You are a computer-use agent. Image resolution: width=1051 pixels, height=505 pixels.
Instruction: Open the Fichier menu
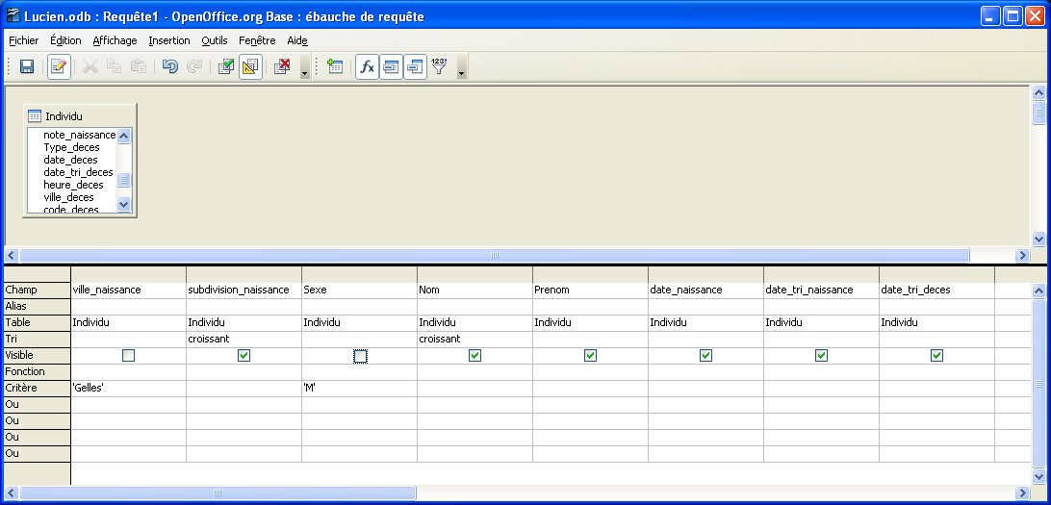point(23,40)
